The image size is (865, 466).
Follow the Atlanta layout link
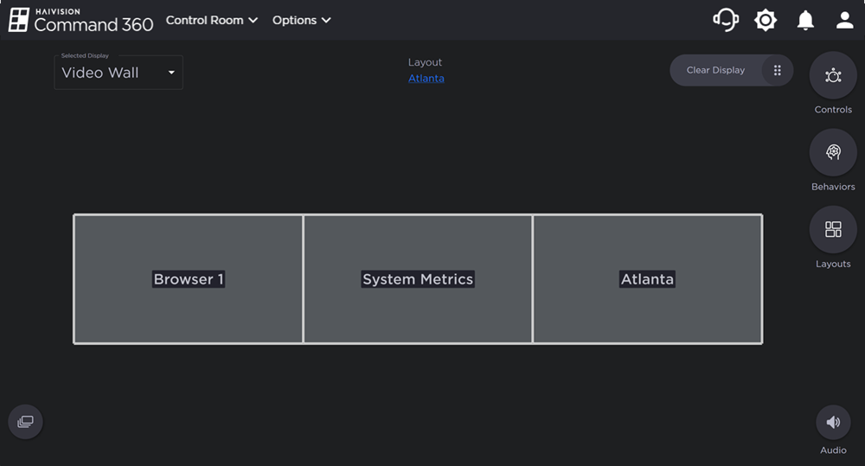[x=426, y=79]
